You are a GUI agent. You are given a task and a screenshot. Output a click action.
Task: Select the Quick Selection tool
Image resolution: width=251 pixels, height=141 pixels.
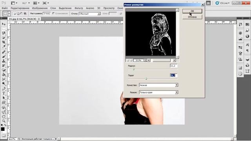[x=4, y=38]
